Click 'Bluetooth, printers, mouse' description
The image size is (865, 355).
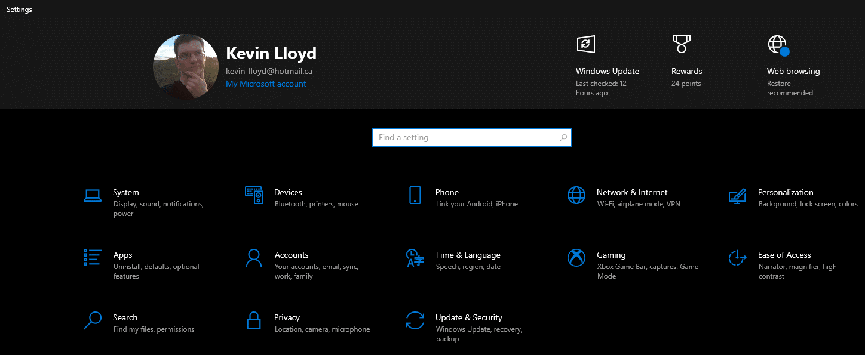[x=317, y=204]
